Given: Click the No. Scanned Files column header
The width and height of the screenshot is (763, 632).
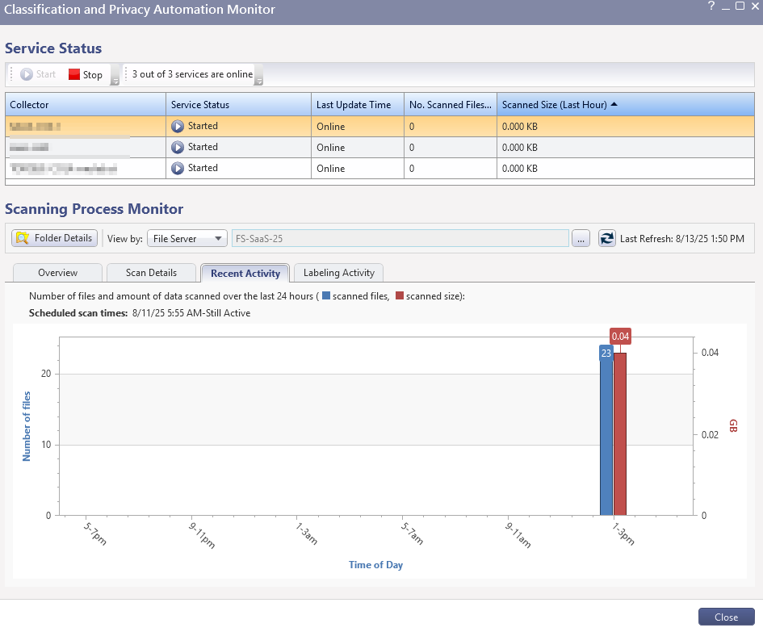Looking at the screenshot, I should [x=451, y=105].
